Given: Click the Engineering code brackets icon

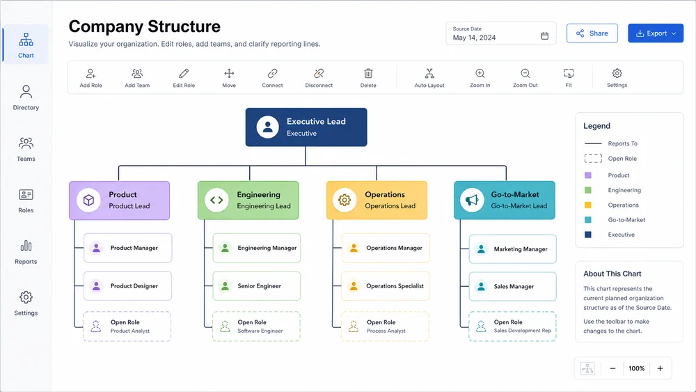Looking at the screenshot, I should pyautogui.click(x=216, y=201).
